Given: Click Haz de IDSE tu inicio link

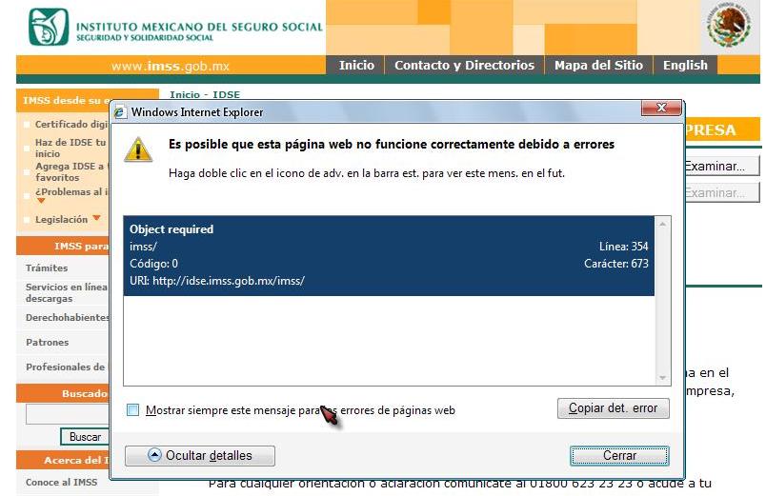Looking at the screenshot, I should [71, 148].
